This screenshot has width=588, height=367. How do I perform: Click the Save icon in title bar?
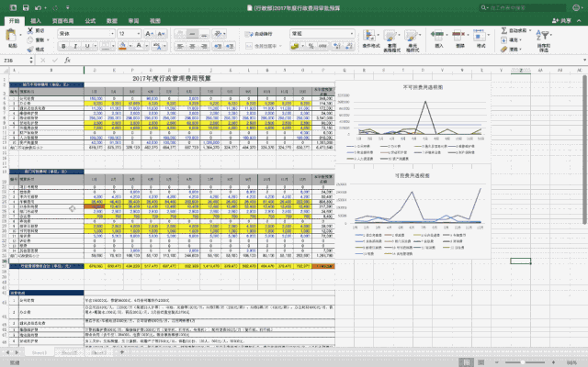point(26,7)
